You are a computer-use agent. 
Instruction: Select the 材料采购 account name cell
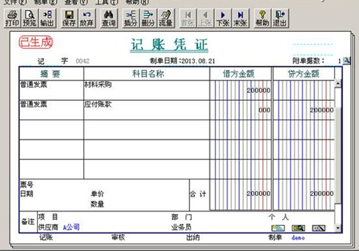[x=146, y=90]
